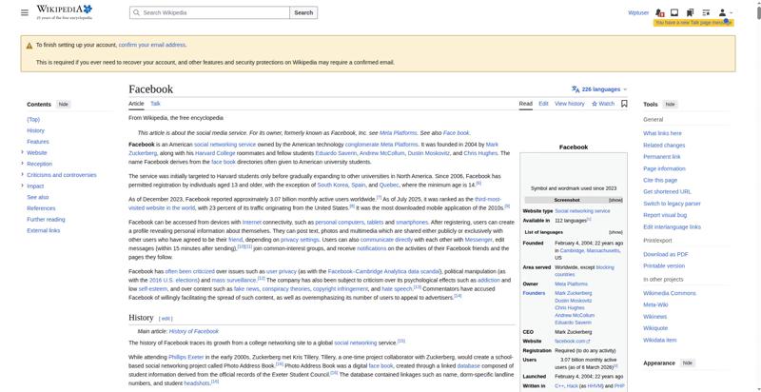Save page with bookmark icon beside Watch

click(x=624, y=104)
